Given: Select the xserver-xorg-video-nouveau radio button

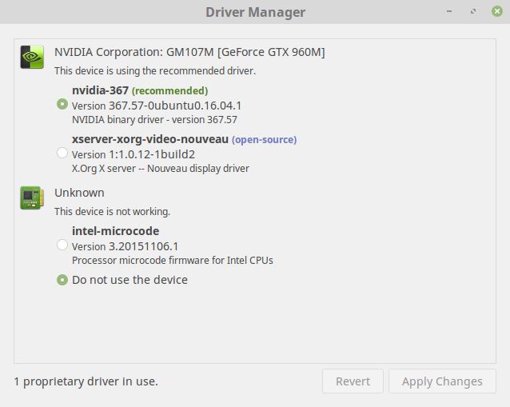Looking at the screenshot, I should (x=62, y=153).
